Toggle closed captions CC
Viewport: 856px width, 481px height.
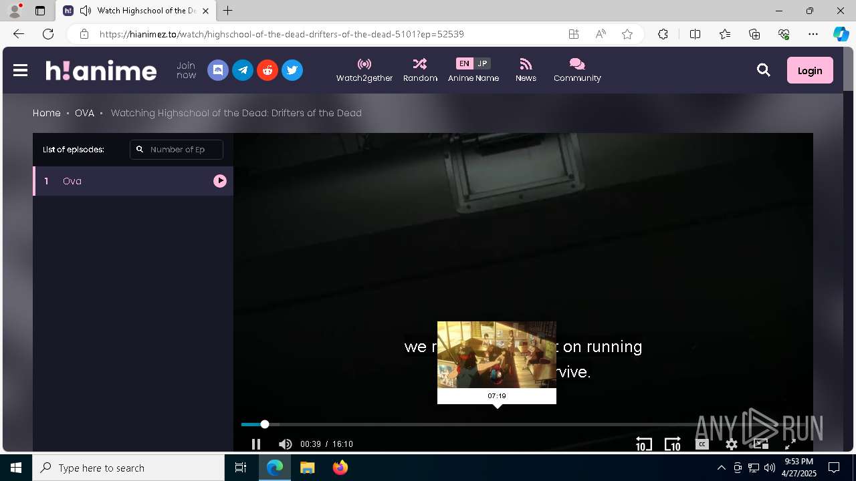(x=702, y=444)
